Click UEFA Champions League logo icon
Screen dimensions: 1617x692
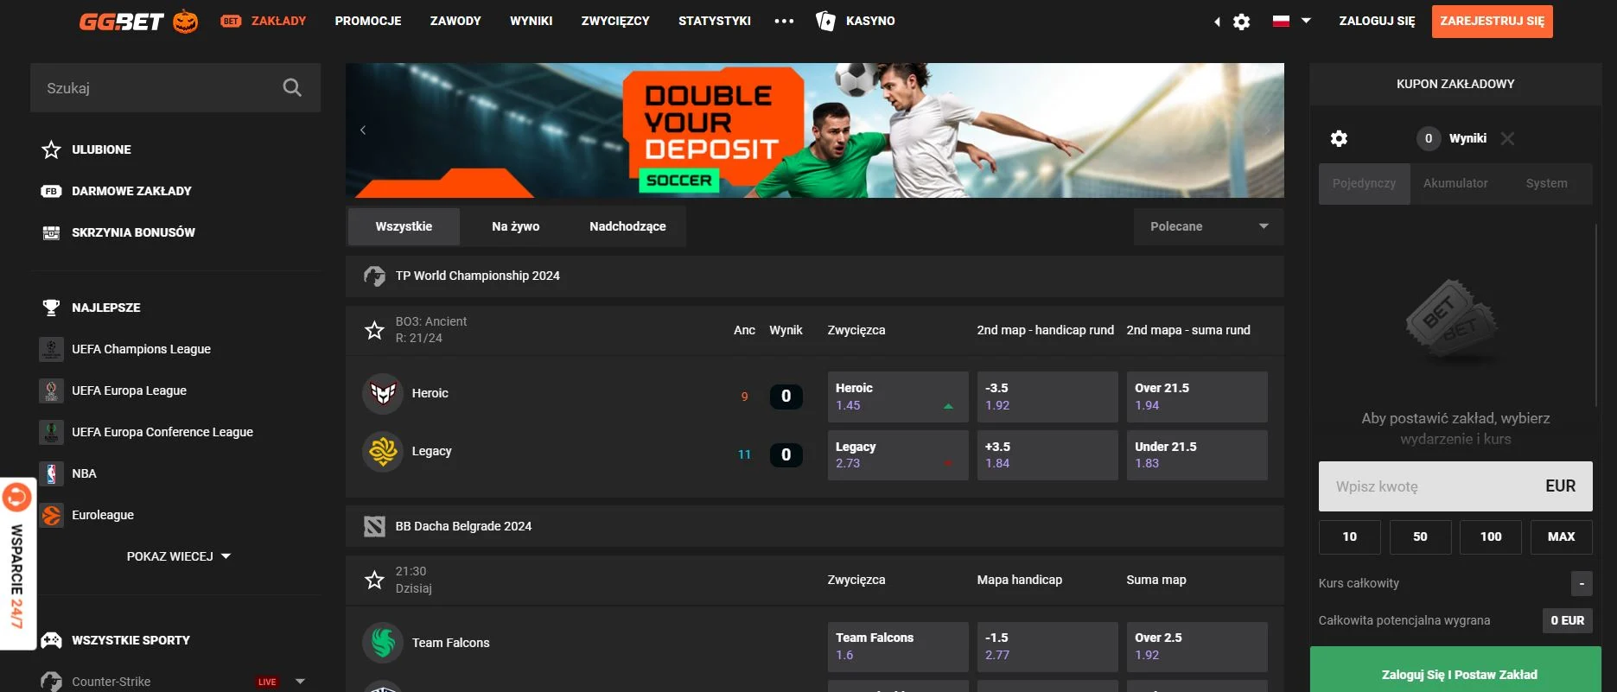(x=51, y=349)
